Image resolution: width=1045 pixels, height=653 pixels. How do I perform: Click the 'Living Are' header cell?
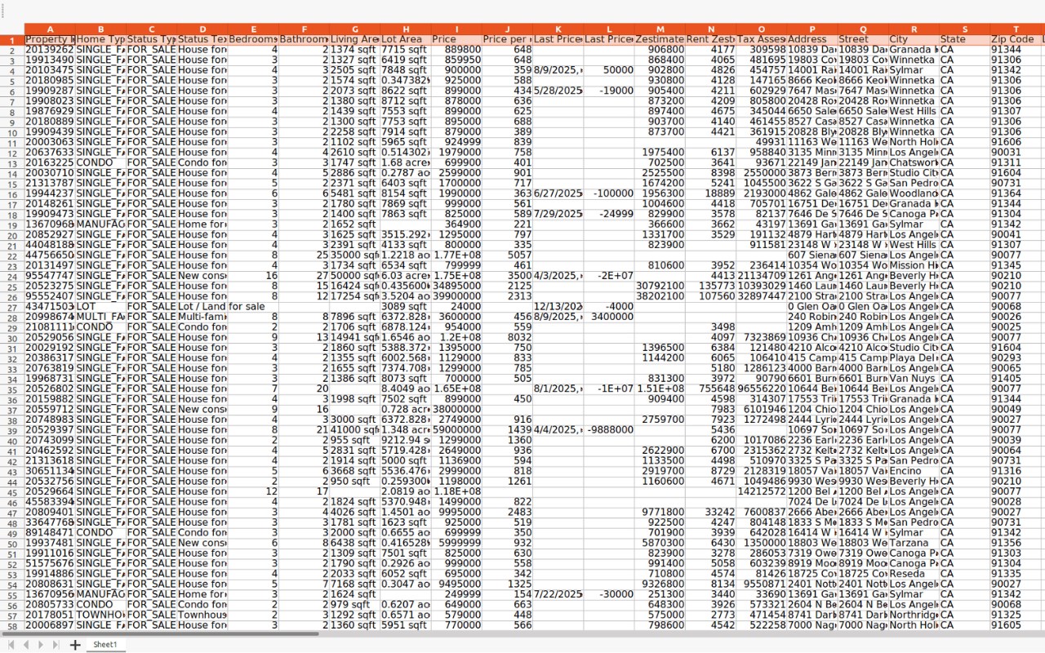click(x=355, y=39)
